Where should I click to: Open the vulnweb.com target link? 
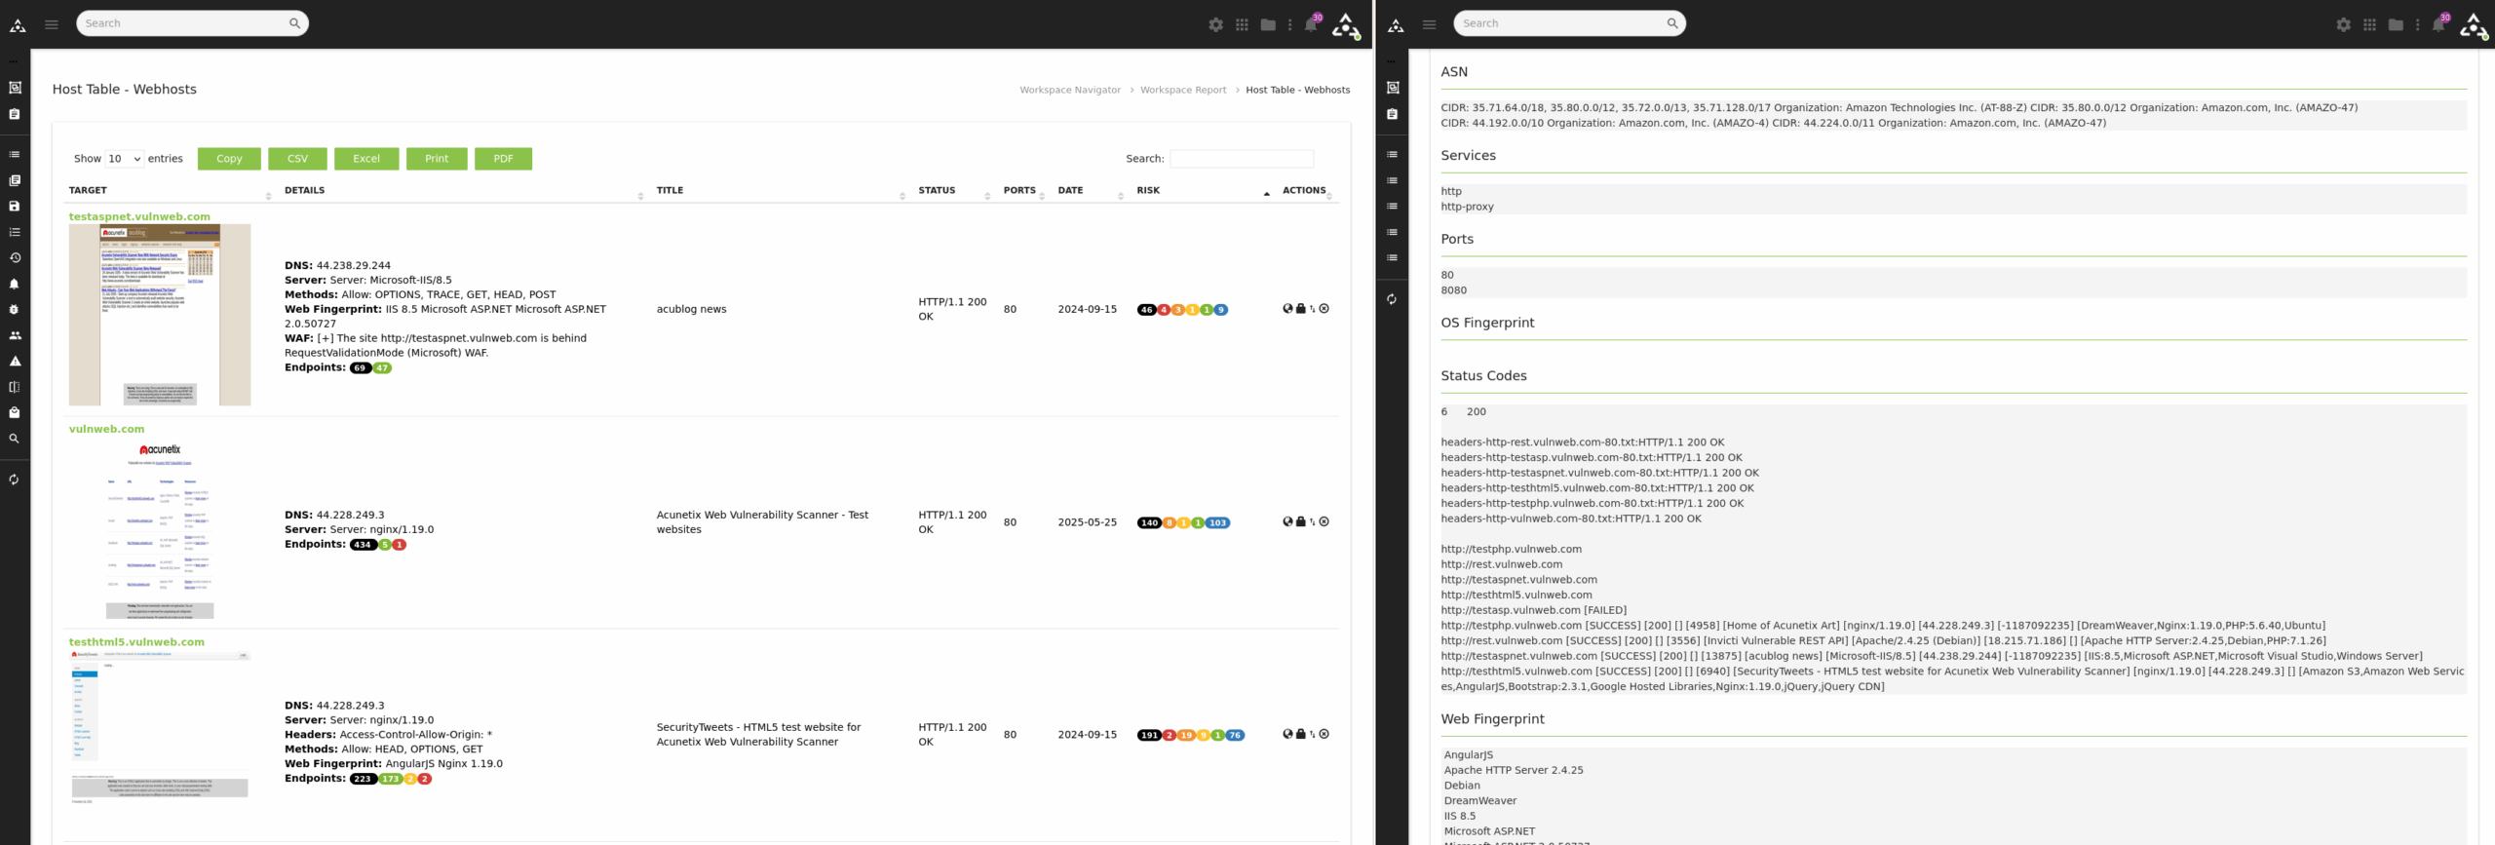106,429
